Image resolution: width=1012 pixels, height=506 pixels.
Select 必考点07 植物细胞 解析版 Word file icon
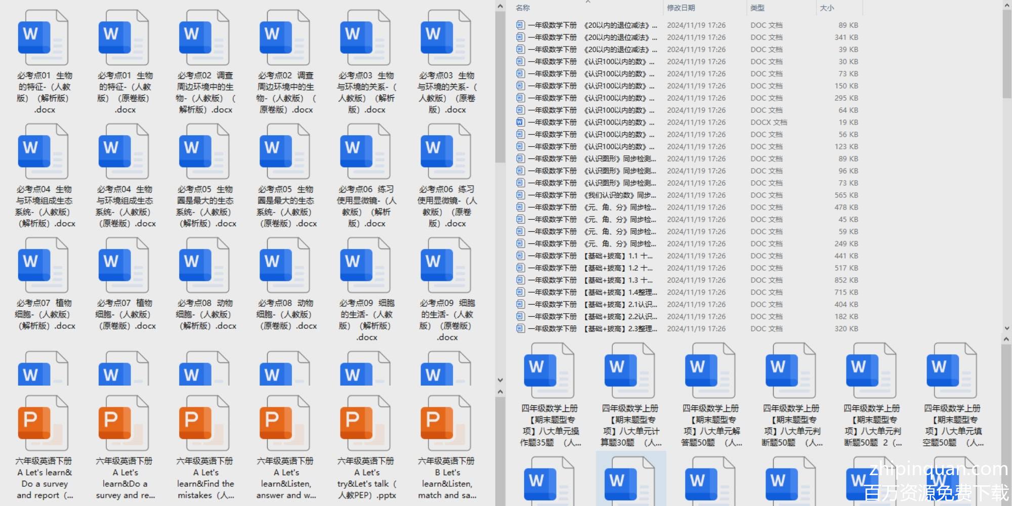point(43,266)
